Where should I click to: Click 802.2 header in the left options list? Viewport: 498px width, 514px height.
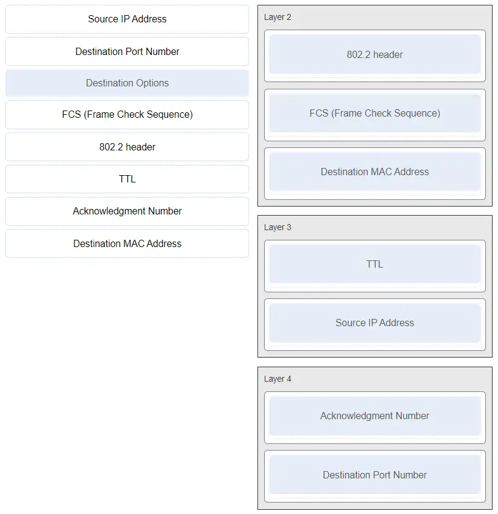click(127, 147)
